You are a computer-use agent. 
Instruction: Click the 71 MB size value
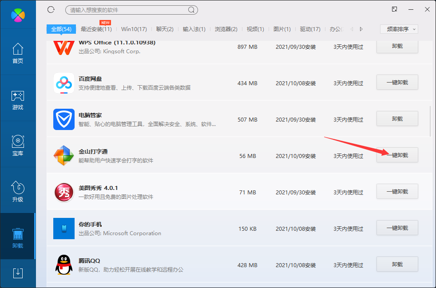point(248,193)
